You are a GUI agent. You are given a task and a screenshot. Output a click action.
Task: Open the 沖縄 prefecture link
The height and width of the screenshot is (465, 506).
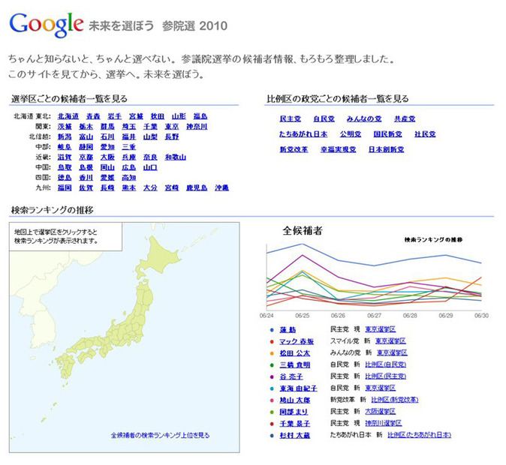pos(221,187)
